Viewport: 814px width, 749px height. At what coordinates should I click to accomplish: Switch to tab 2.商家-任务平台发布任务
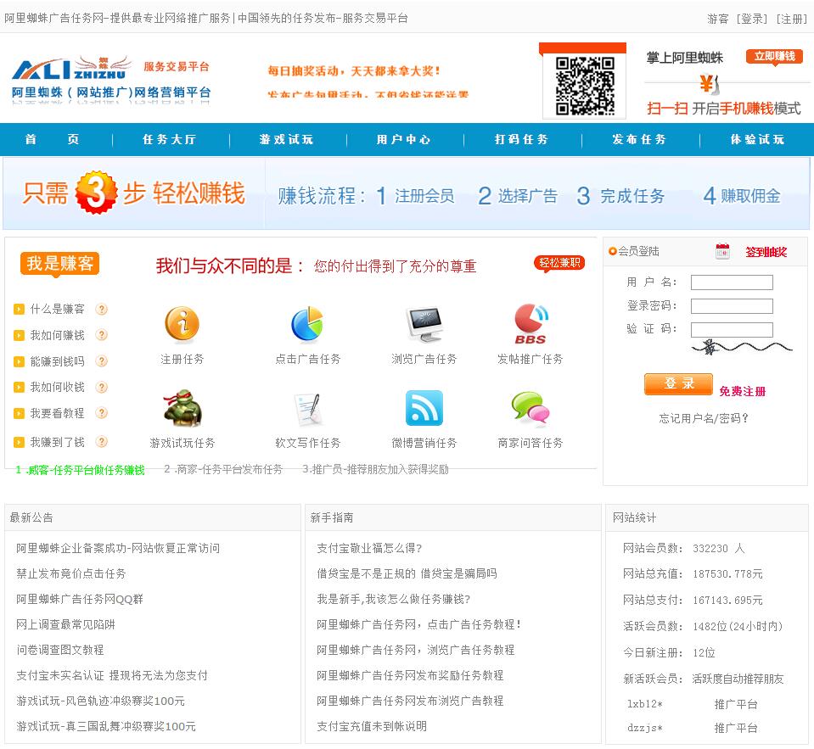pyautogui.click(x=223, y=469)
